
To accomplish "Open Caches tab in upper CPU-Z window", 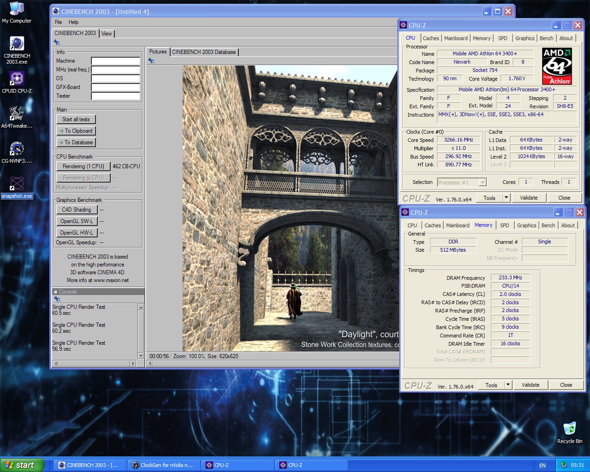I will tap(431, 38).
